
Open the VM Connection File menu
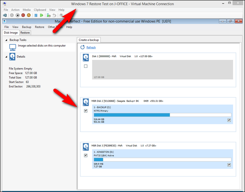click(x=6, y=10)
